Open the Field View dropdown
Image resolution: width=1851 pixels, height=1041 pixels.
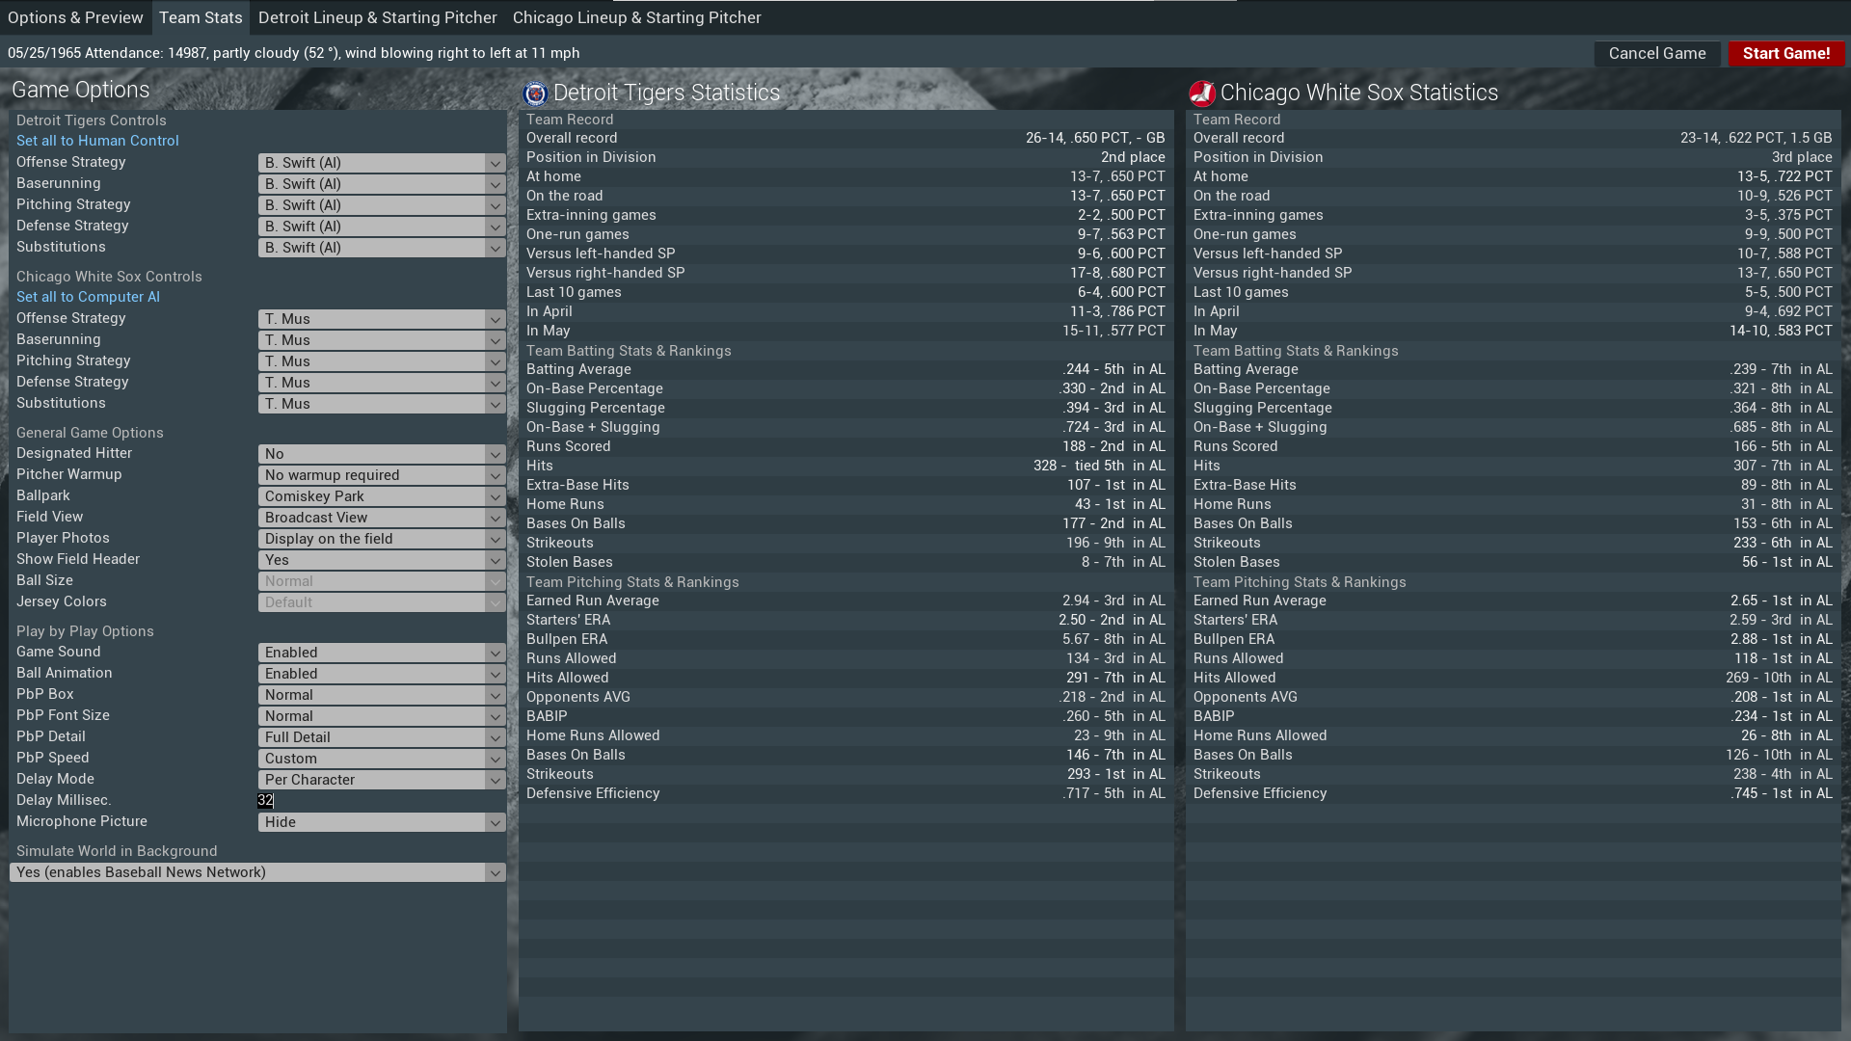pyautogui.click(x=382, y=518)
